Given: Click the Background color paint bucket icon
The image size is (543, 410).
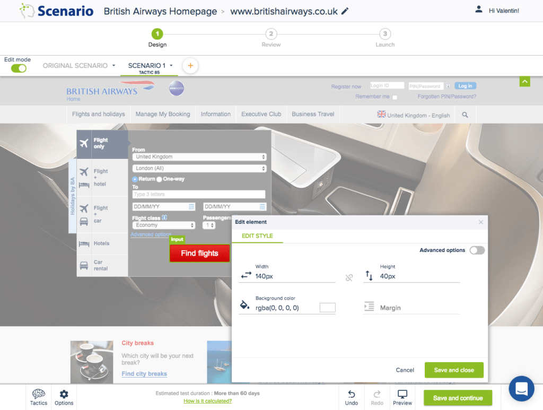Looking at the screenshot, I should pyautogui.click(x=245, y=305).
